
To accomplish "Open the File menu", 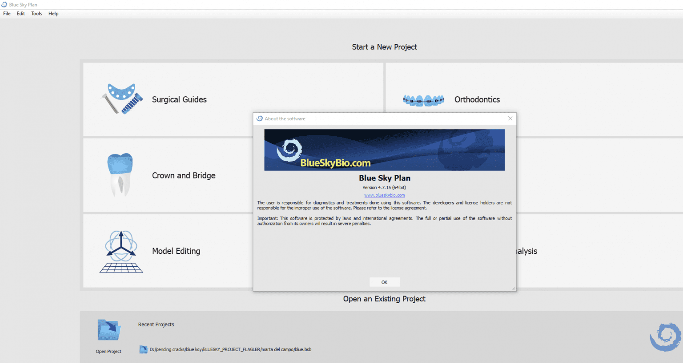I will tap(7, 13).
